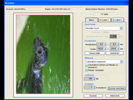The image size is (133, 100).
Task: Switch to the Basis tab
Action: (x=91, y=20)
